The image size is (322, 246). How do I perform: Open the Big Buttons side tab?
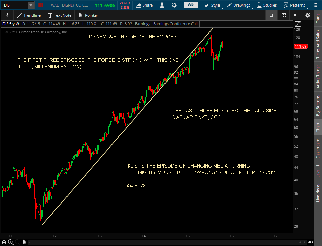[318, 106]
